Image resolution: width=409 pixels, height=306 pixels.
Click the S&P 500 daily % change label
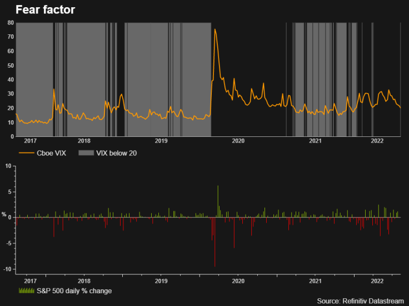click(74, 290)
